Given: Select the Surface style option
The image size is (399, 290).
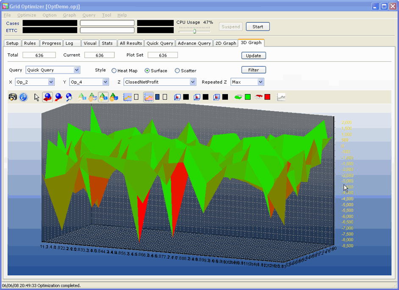Looking at the screenshot, I should tap(147, 71).
